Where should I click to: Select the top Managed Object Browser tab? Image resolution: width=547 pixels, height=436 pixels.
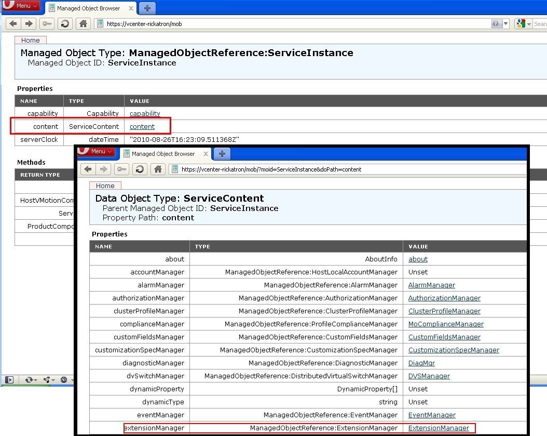pyautogui.click(x=88, y=8)
